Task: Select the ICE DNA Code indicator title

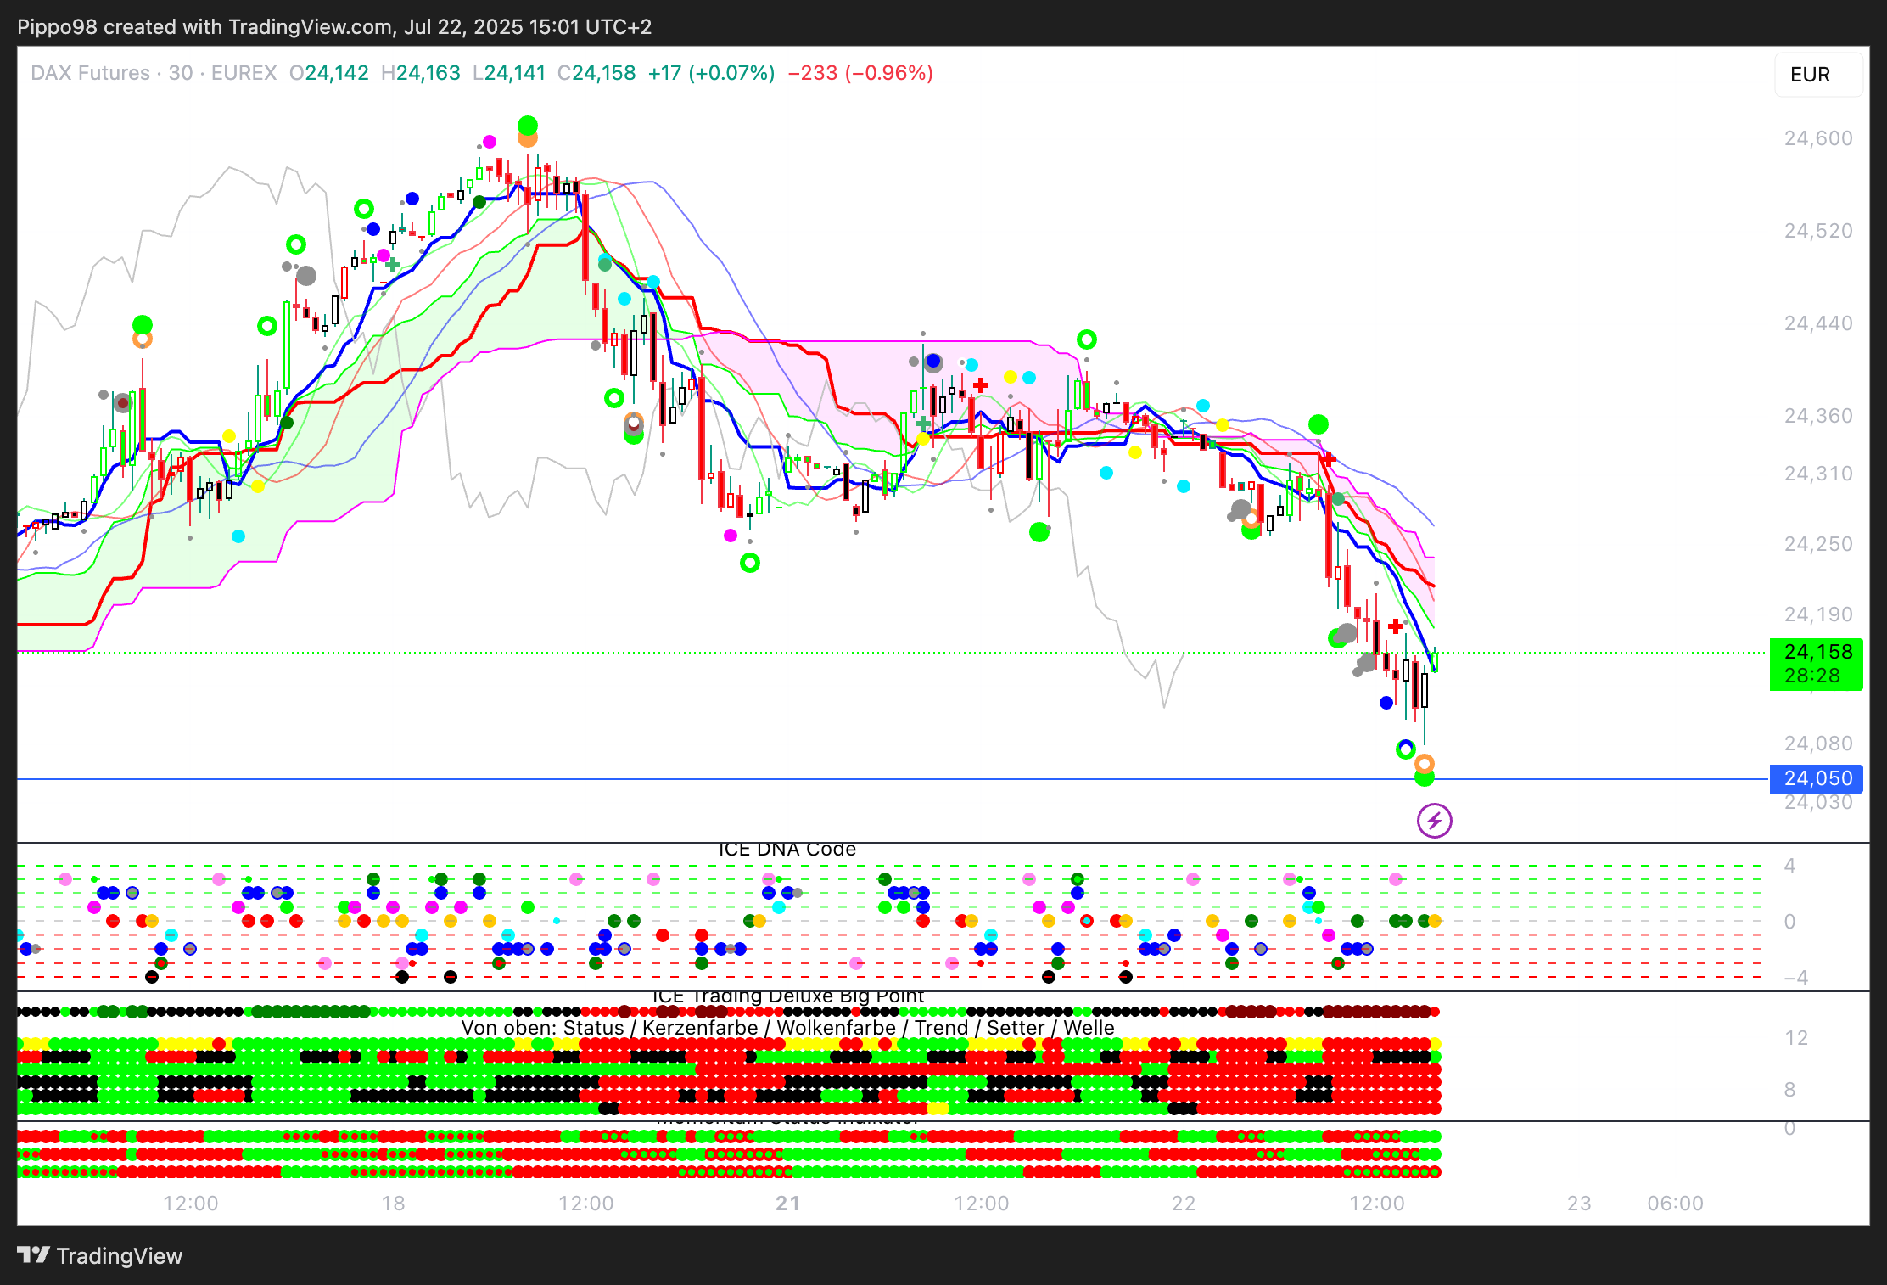Action: 787,850
